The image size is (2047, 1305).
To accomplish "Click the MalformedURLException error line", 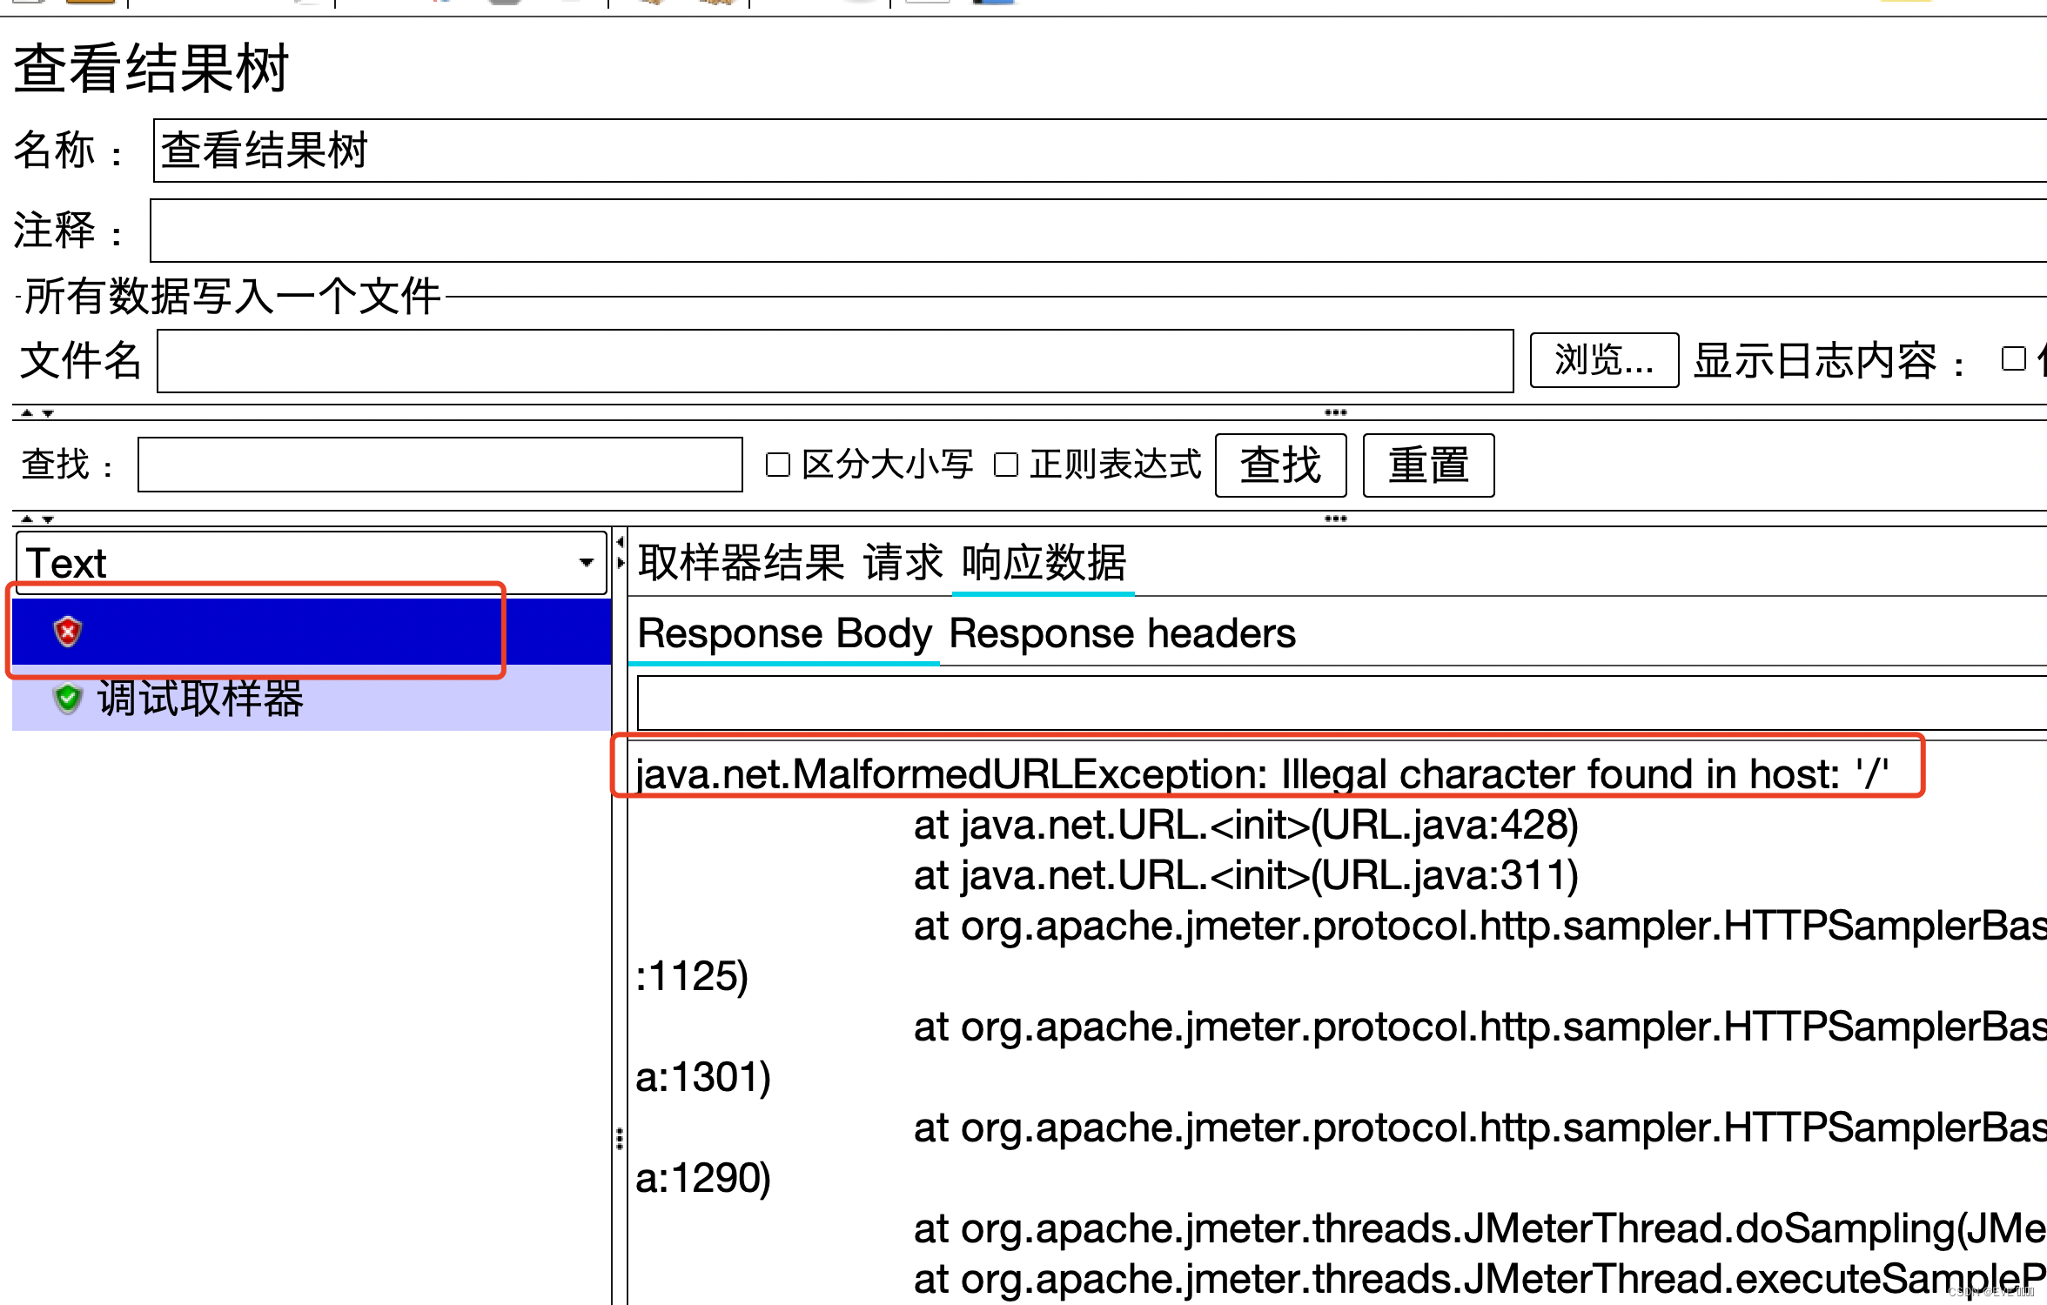I will click(1262, 773).
